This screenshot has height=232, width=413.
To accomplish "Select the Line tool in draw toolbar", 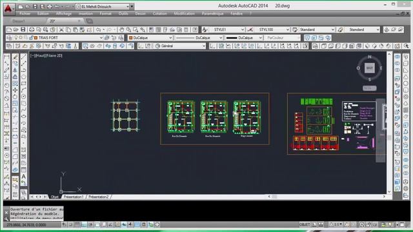I will pos(23,57).
